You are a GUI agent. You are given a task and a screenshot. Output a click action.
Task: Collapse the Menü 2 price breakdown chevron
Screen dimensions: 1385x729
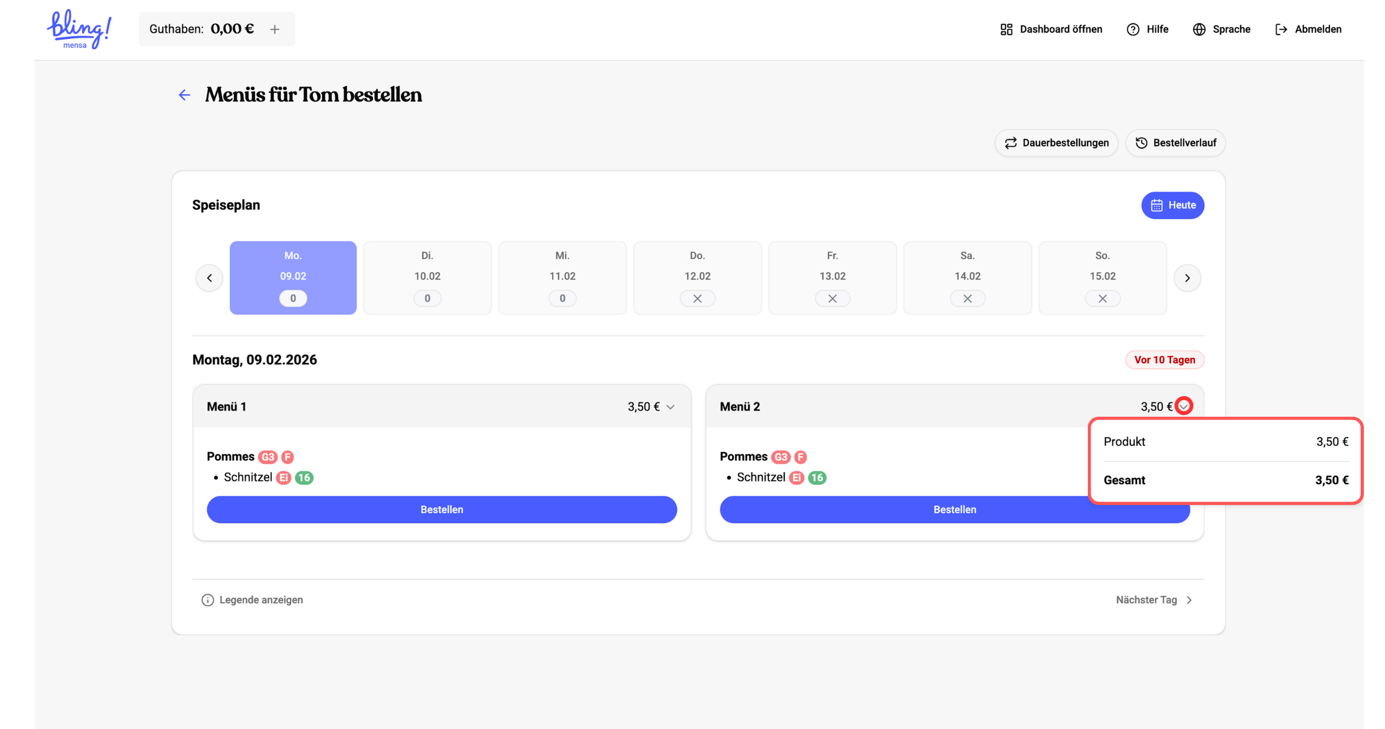coord(1184,406)
